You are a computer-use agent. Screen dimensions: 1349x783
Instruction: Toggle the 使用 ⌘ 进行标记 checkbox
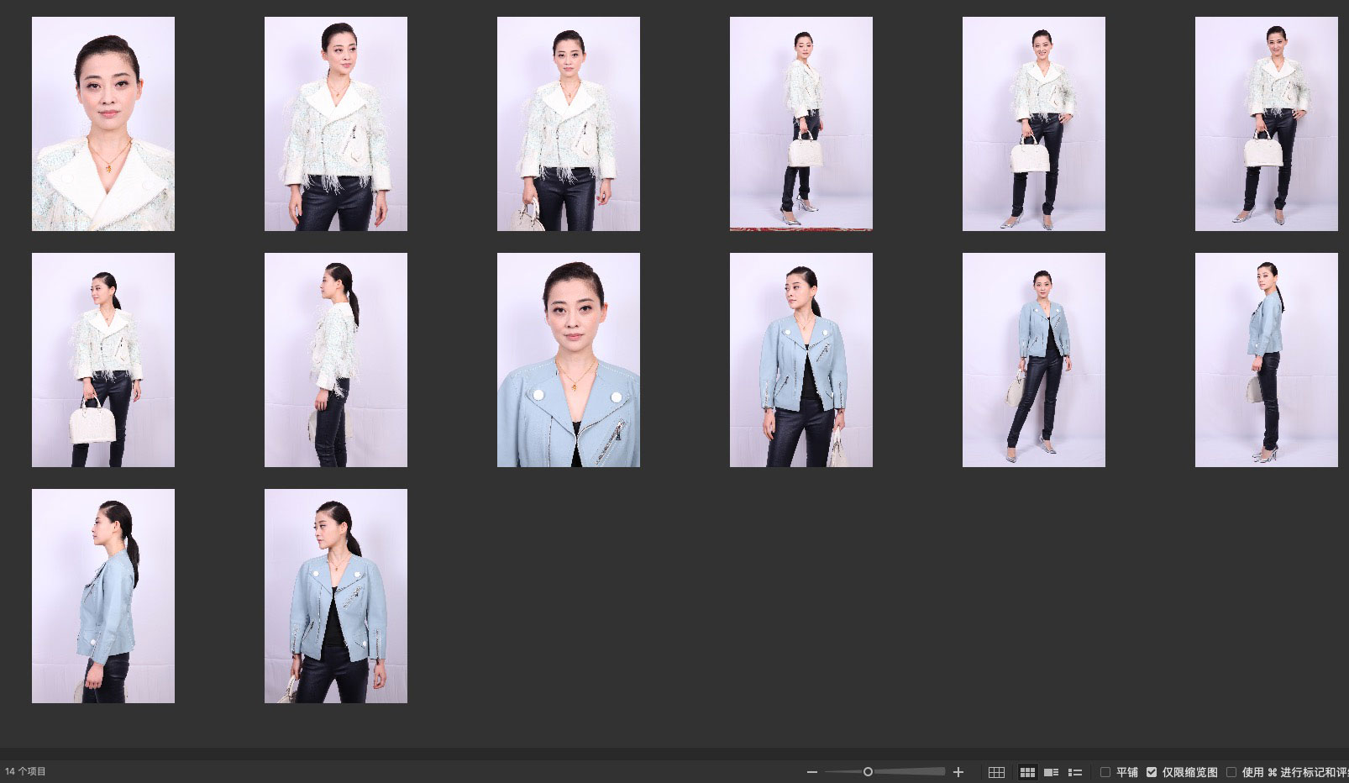click(x=1231, y=772)
